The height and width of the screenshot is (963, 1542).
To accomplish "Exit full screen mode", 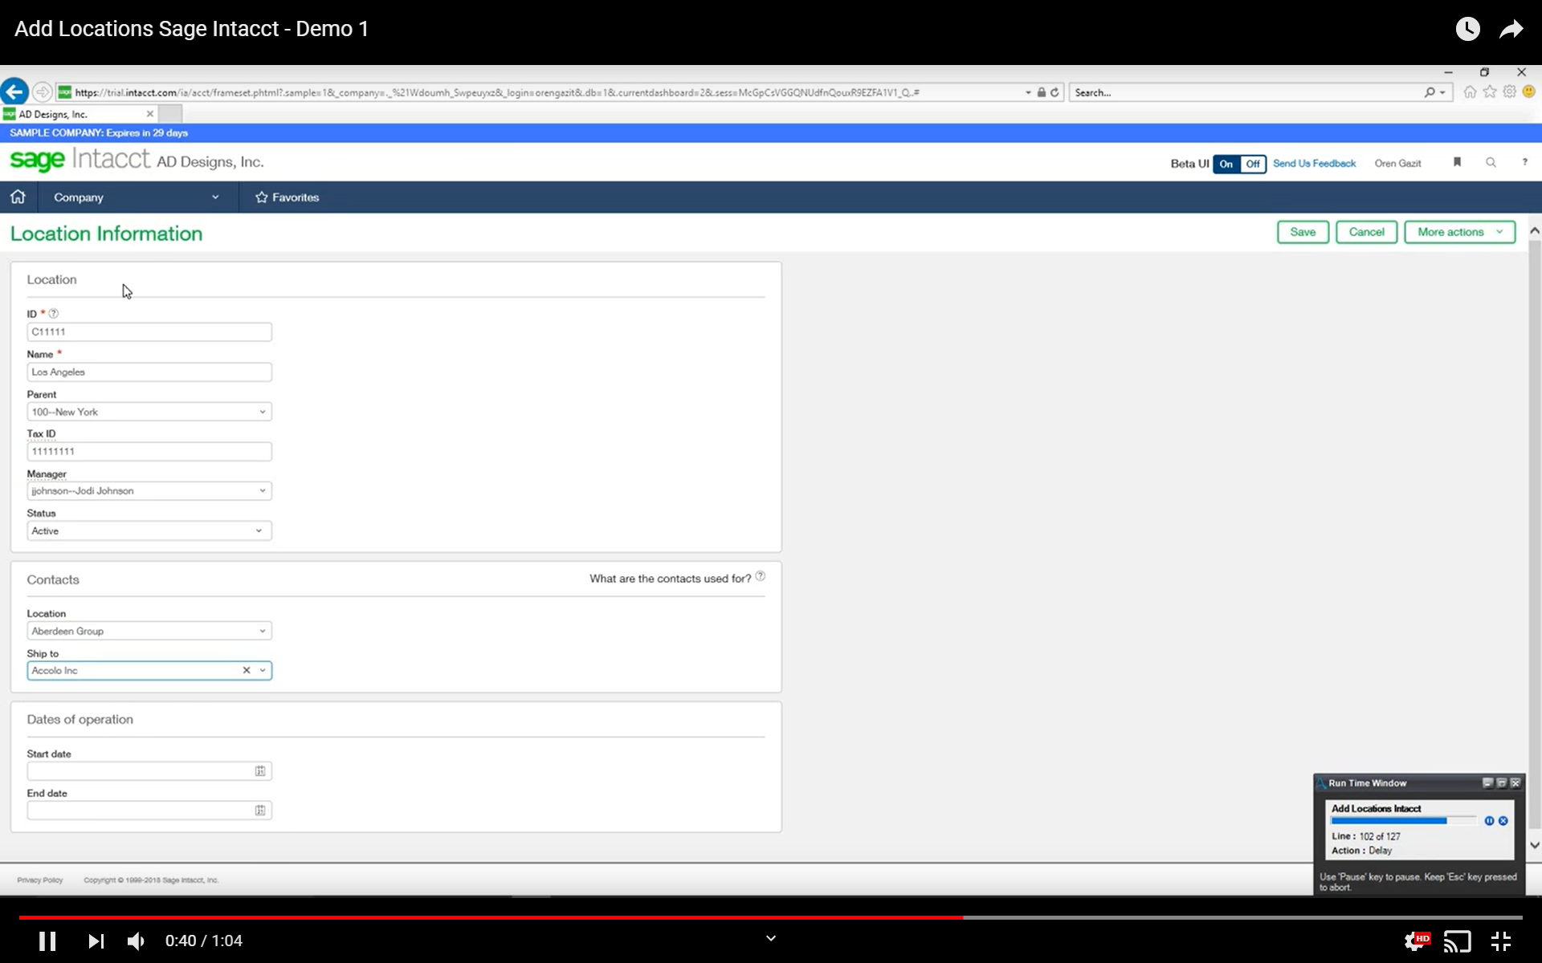I will click(x=1500, y=941).
